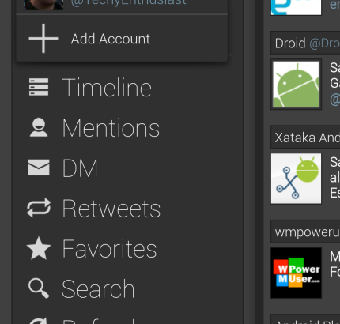Click the Retweets arrows icon
The image size is (340, 324).
[x=39, y=208]
